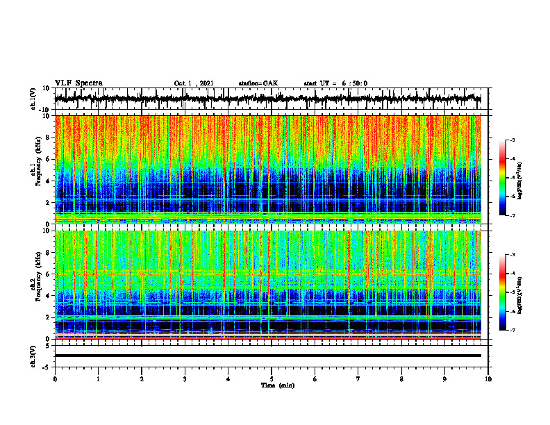Click the ch.2 colorbar log(PSD) unit label
This screenshot has width=550, height=425.
[x=520, y=295]
